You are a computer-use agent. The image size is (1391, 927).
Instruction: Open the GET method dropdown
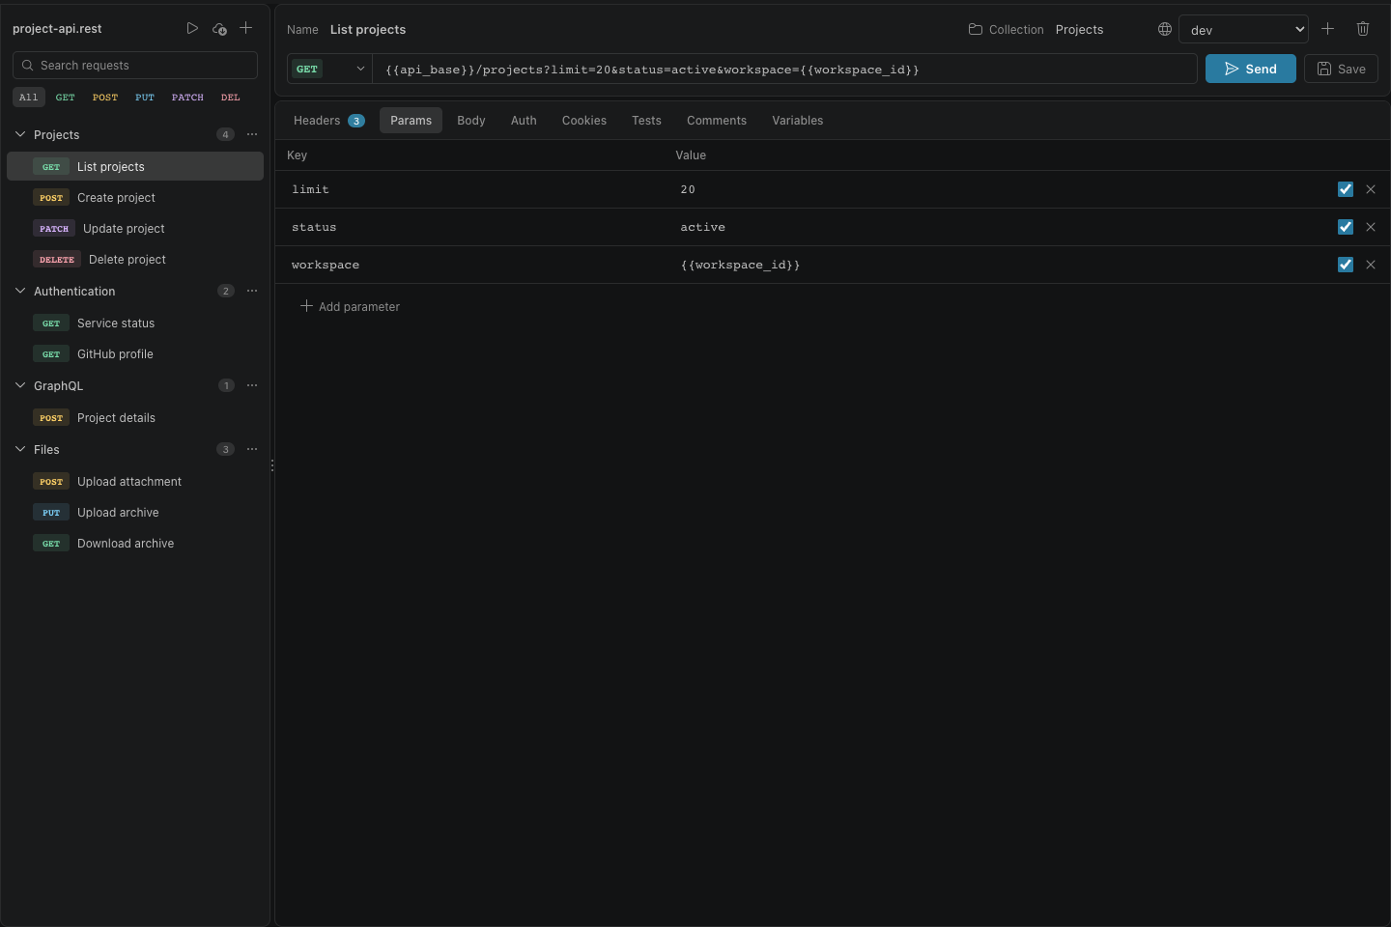pos(329,69)
